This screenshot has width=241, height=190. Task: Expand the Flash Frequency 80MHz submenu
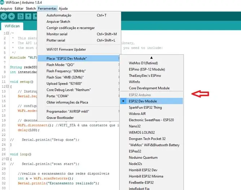(x=79, y=71)
